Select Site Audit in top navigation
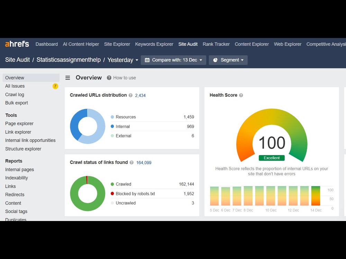This screenshot has width=346, height=259. click(188, 44)
